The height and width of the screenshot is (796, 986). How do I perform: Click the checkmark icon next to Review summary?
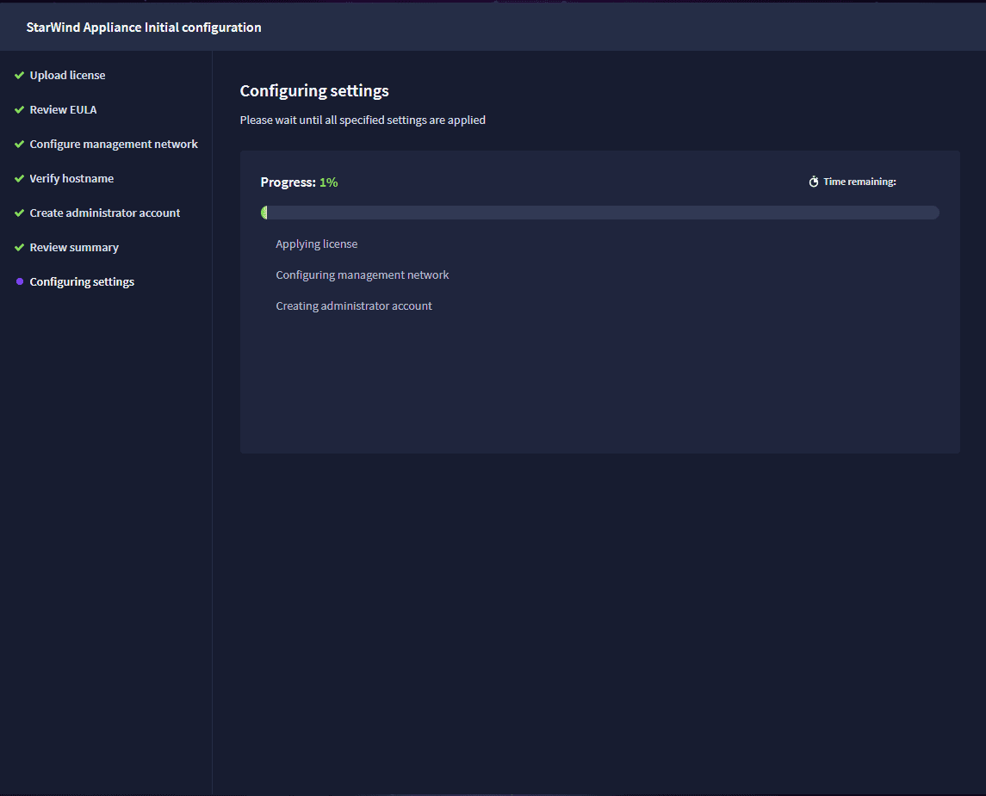click(x=20, y=248)
